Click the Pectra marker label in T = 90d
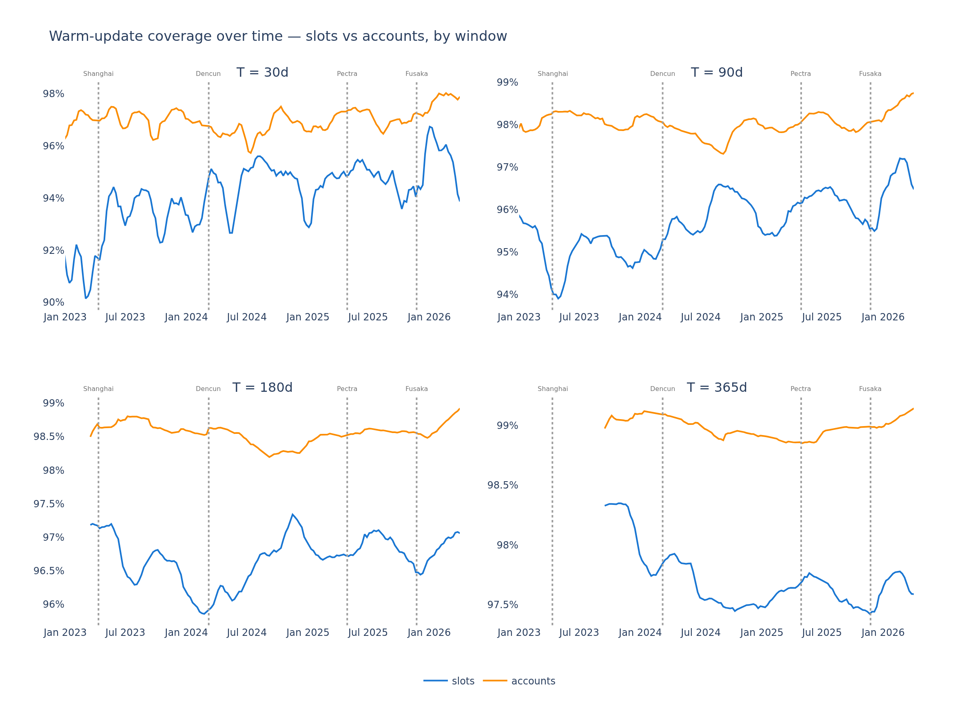 [801, 74]
